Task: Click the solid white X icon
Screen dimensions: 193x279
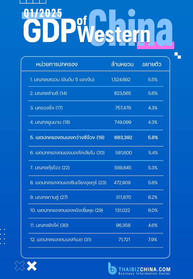Action: (x=32, y=266)
